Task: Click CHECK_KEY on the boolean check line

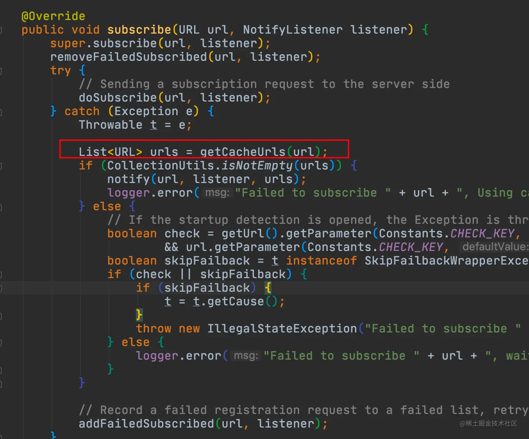Action: [x=482, y=233]
